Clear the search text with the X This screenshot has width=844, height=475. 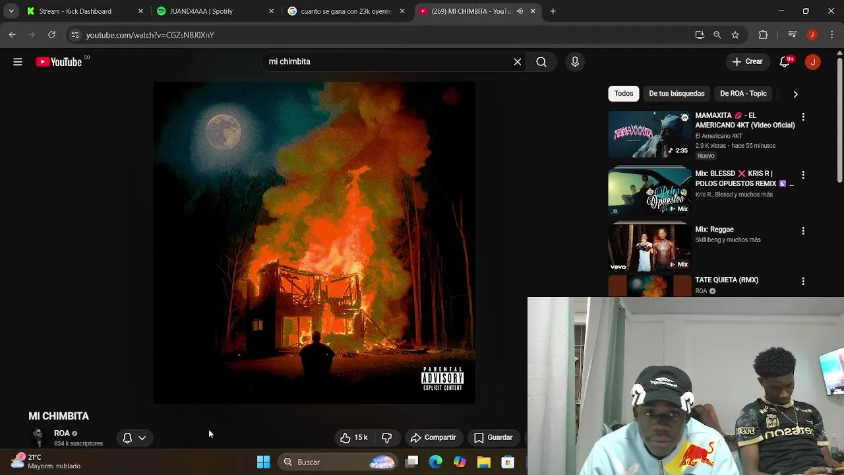[518, 62]
